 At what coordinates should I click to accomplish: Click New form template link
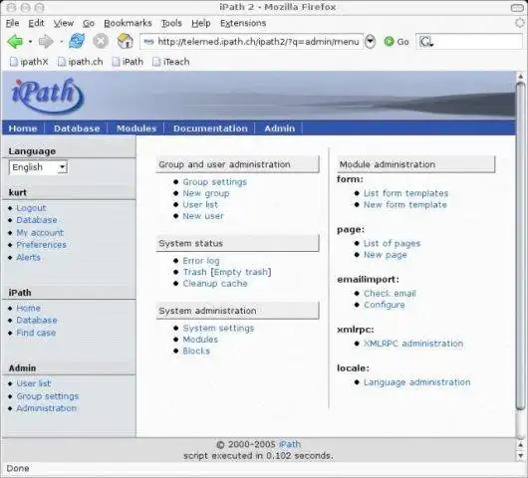405,205
